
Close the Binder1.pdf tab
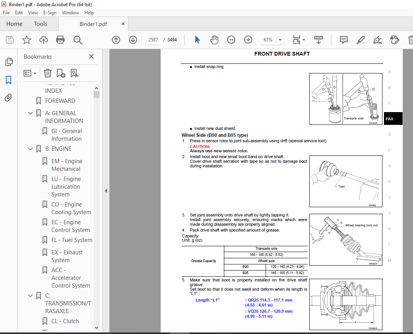pos(123,24)
